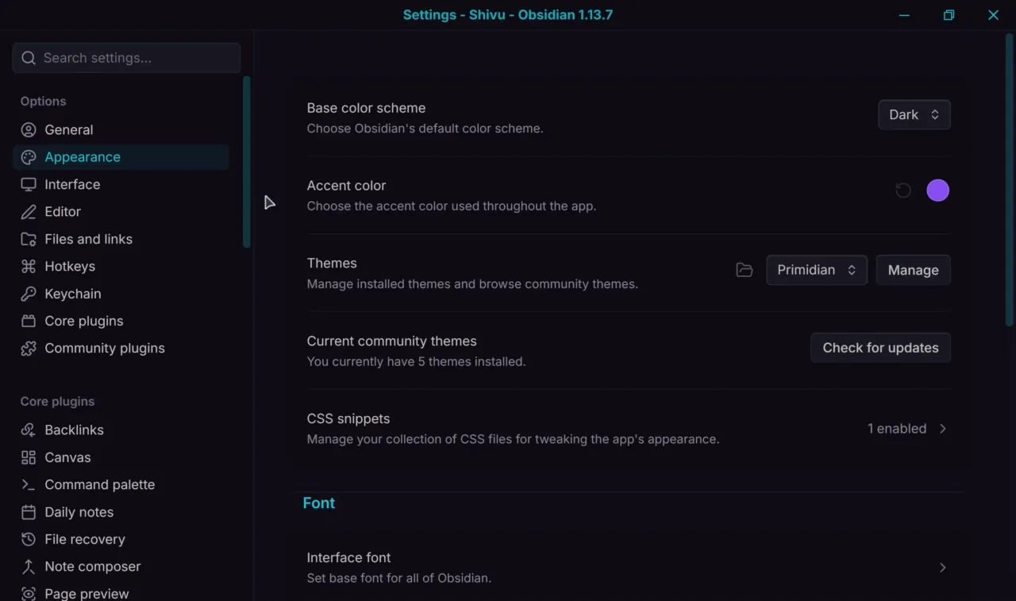The height and width of the screenshot is (601, 1016).
Task: Click the 'Interface font' setting label
Action: click(349, 558)
